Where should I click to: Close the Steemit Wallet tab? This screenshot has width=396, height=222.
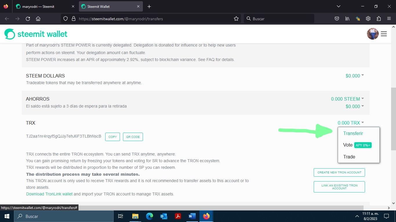click(138, 6)
